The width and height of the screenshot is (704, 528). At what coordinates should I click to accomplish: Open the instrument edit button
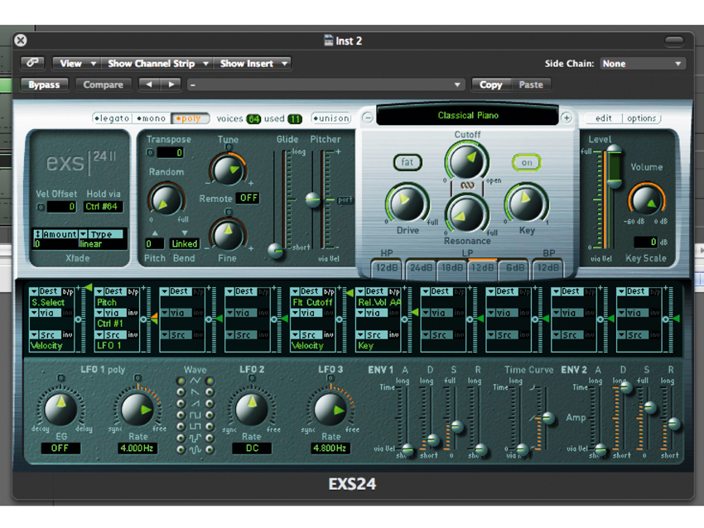point(603,118)
